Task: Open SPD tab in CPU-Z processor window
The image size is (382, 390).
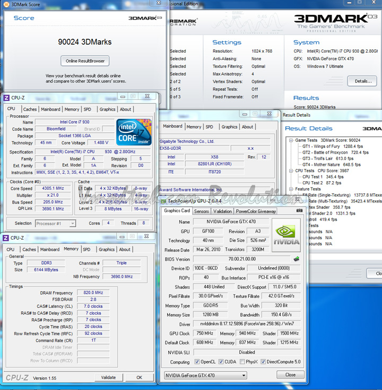Action: [x=87, y=109]
